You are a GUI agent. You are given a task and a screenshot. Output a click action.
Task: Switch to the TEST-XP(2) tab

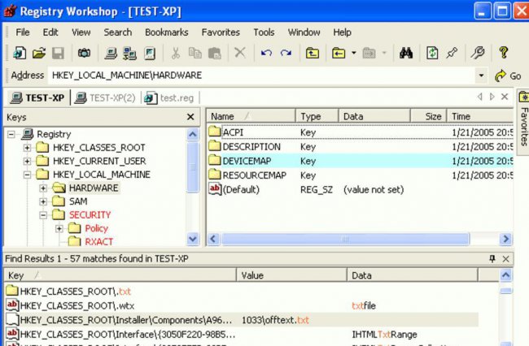(105, 97)
